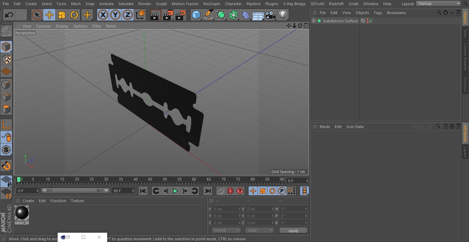The image size is (469, 242).
Task: Click the X position input field
Action: 227,209
